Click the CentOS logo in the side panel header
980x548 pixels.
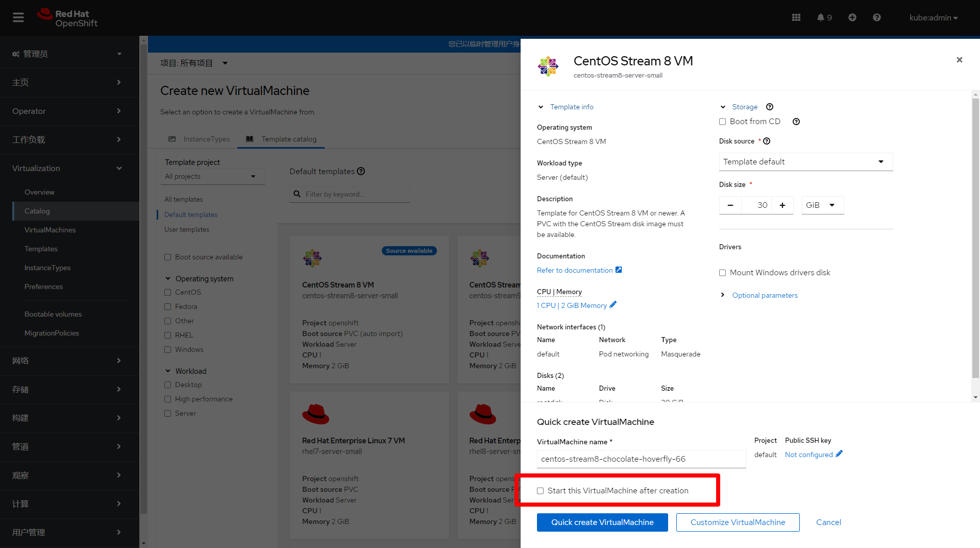(548, 66)
